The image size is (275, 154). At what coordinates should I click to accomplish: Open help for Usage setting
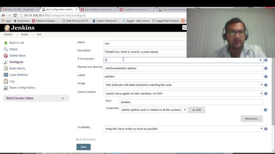[266, 85]
